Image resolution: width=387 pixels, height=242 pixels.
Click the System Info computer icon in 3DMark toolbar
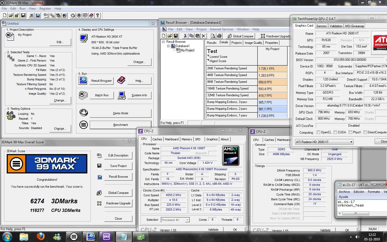[x=31, y=15]
